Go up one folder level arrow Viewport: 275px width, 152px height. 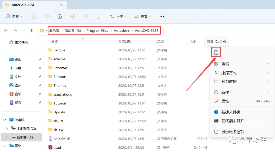31,31
